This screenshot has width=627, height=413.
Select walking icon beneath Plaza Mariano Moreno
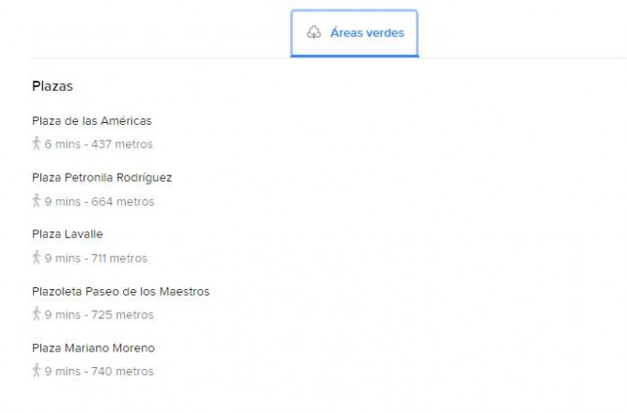pyautogui.click(x=37, y=371)
